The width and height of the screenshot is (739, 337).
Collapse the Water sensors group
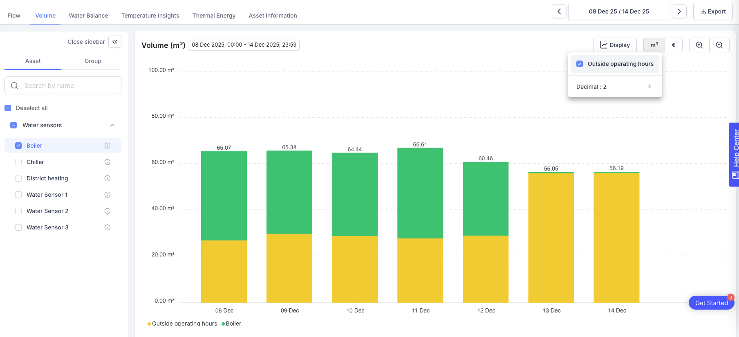click(x=112, y=125)
